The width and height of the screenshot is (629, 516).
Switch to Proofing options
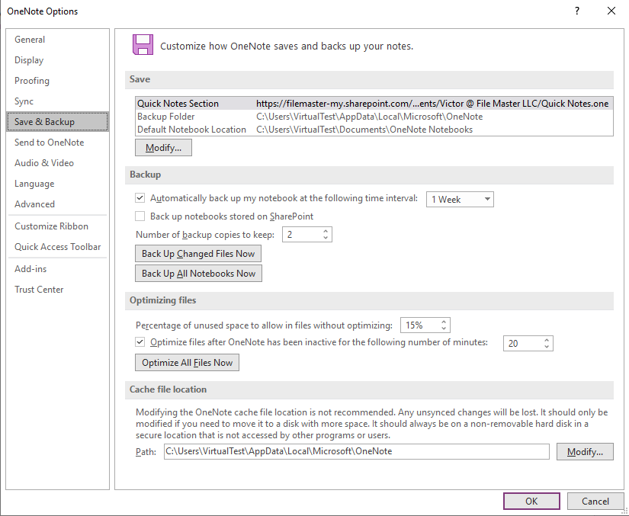point(57,81)
